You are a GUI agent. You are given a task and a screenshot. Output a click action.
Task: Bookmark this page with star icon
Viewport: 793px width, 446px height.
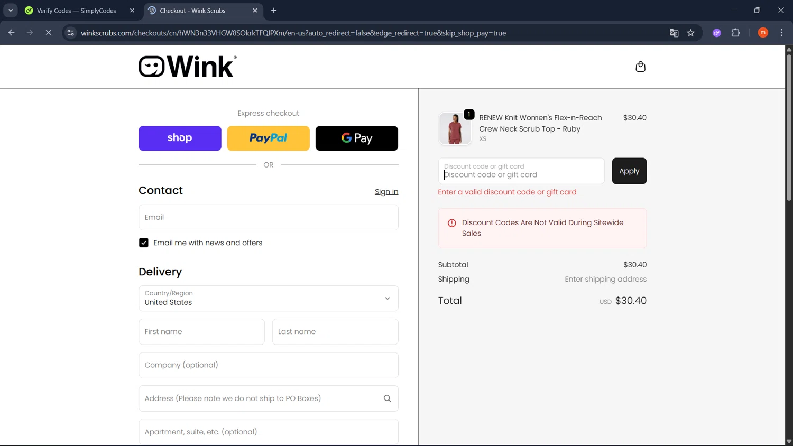point(690,33)
